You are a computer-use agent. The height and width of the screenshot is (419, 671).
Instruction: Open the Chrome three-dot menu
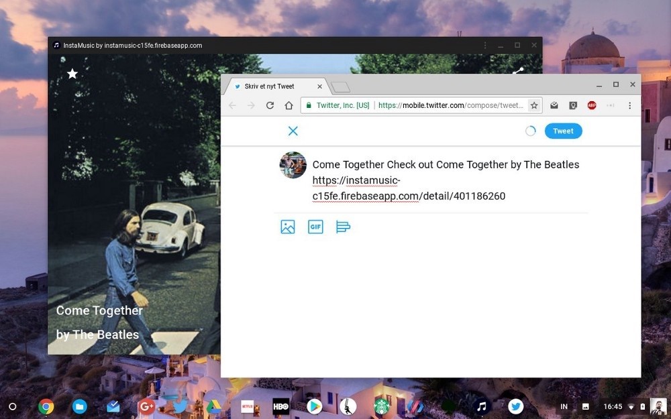(629, 105)
